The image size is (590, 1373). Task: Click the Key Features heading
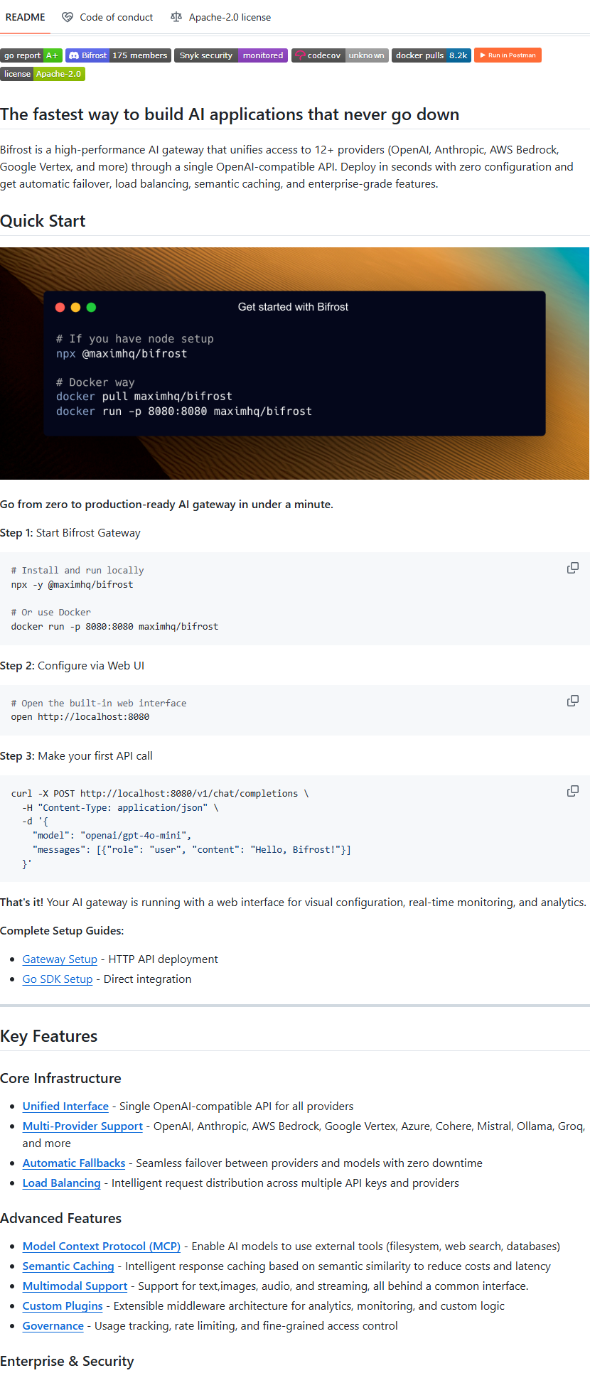(49, 1036)
